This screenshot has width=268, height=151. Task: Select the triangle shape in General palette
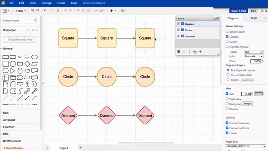[13, 71]
